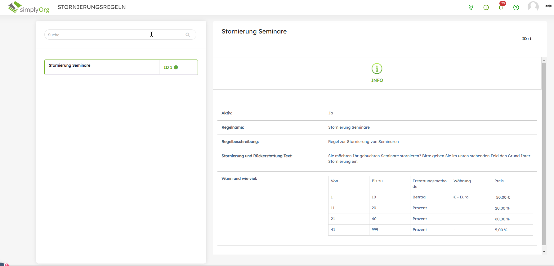Screen dimensions: 554x266
Task: Click the green INFO circle icon
Action: [x=377, y=69]
